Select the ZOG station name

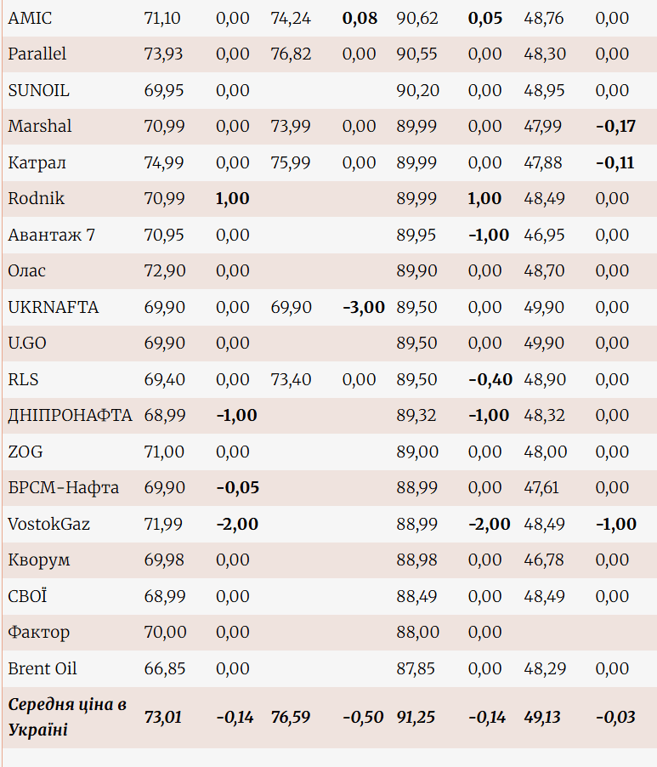(x=25, y=452)
